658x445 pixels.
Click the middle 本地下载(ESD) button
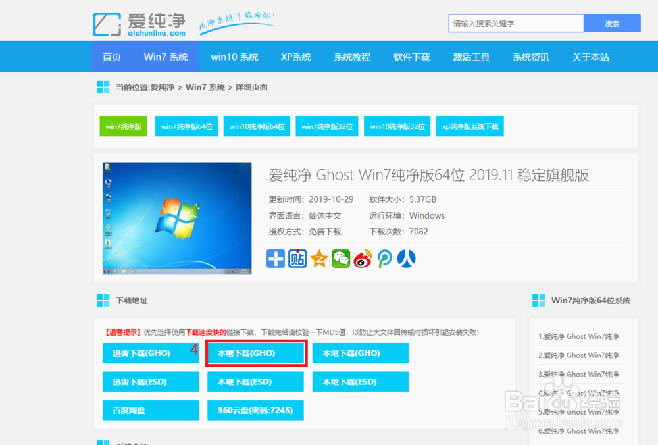pos(255,382)
